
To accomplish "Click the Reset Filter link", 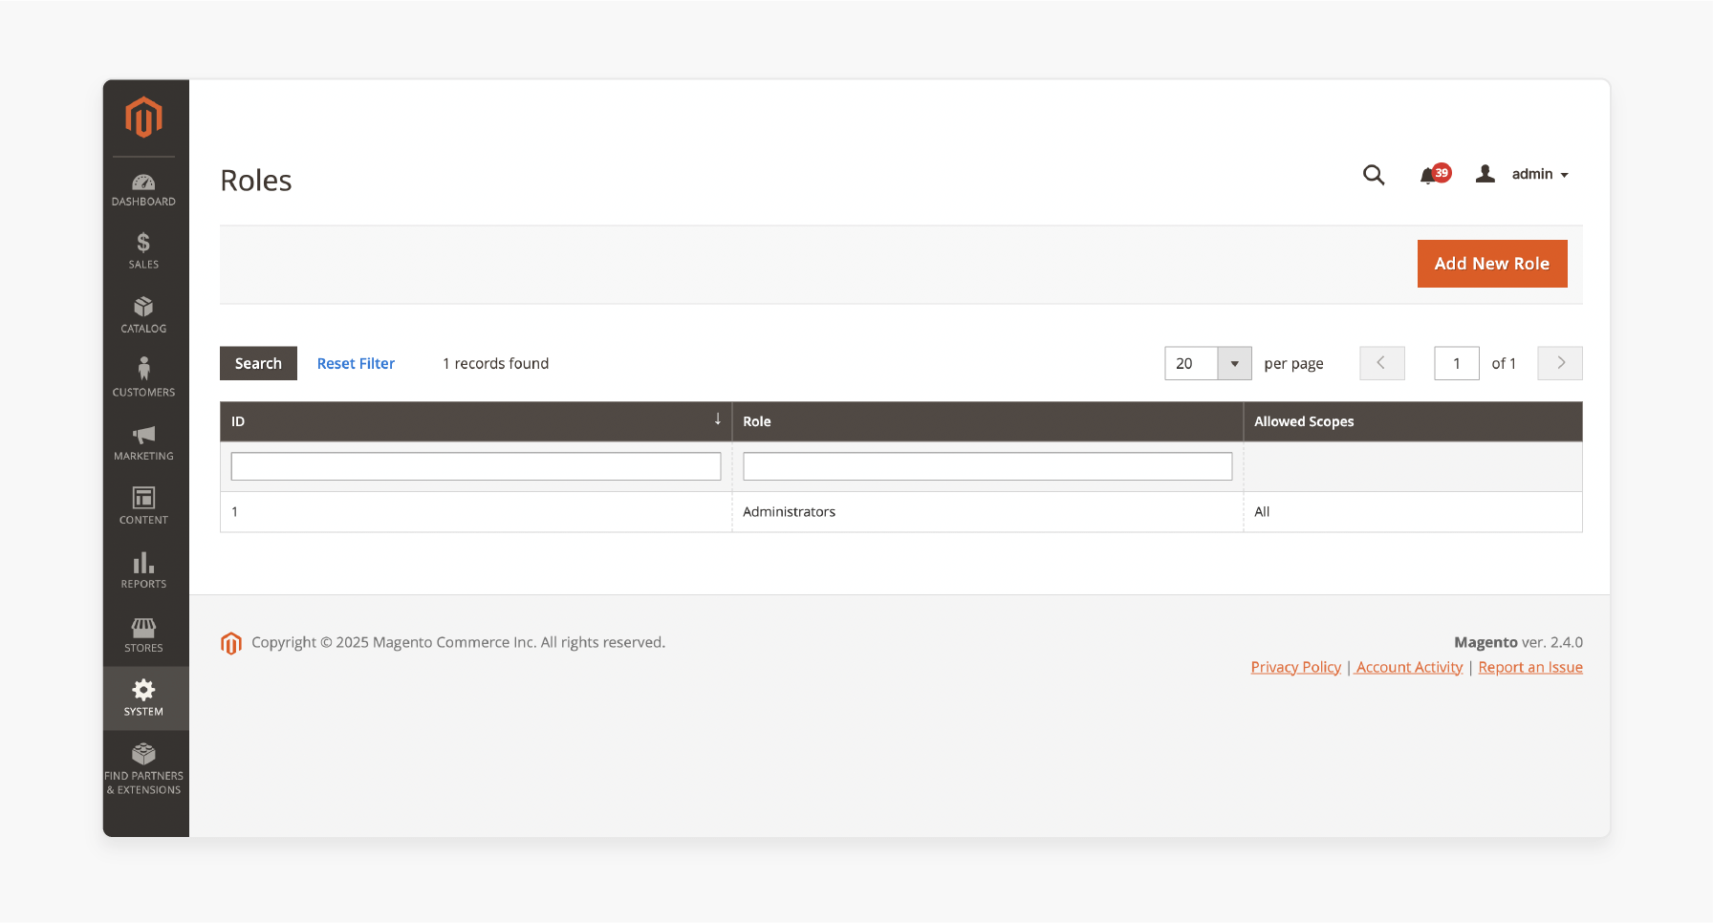I will pos(356,363).
